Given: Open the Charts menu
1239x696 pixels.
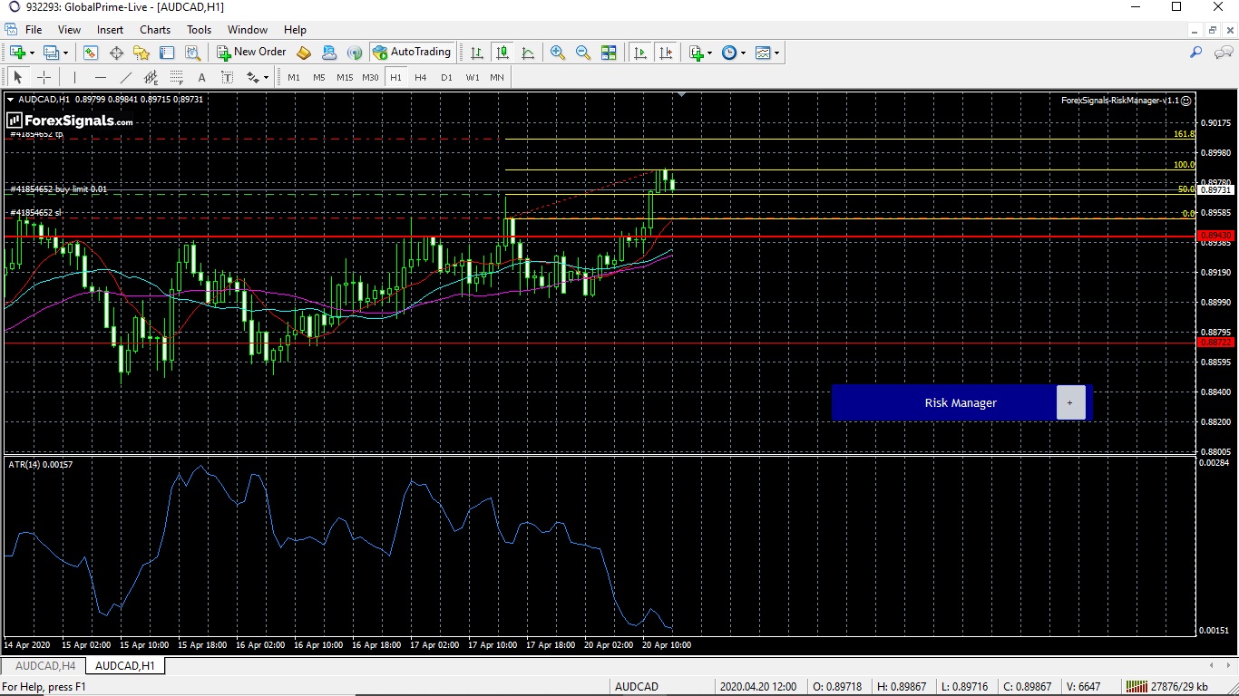Looking at the screenshot, I should [155, 30].
